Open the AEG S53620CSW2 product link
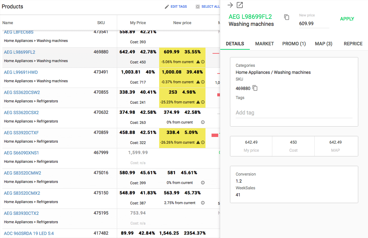 coord(22,92)
